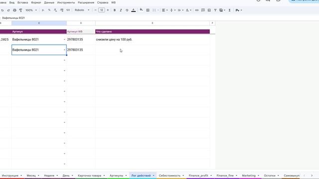Image resolution: width=319 pixels, height=179 pixels.
Task: Switch to the Finance_fine sheet tab
Action: (x=225, y=176)
